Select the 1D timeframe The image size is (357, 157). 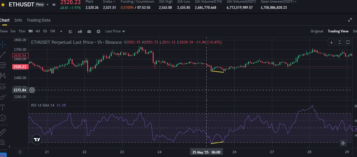[45, 31]
